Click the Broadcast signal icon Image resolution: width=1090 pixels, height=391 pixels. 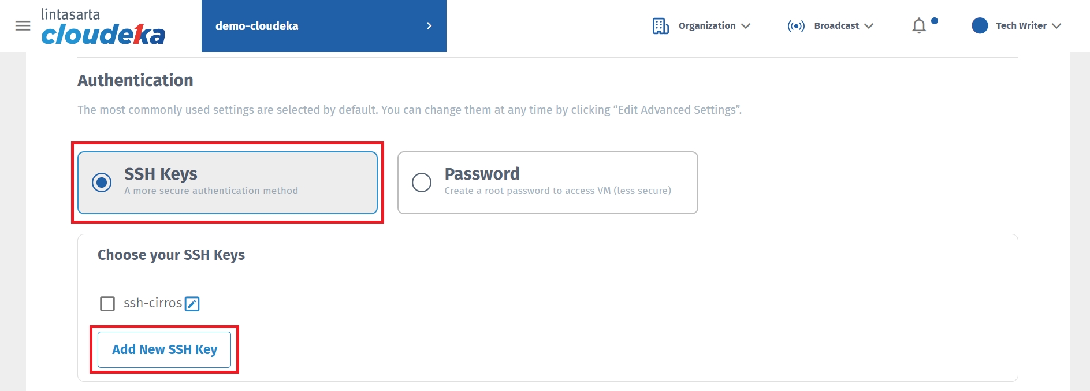pyautogui.click(x=795, y=26)
